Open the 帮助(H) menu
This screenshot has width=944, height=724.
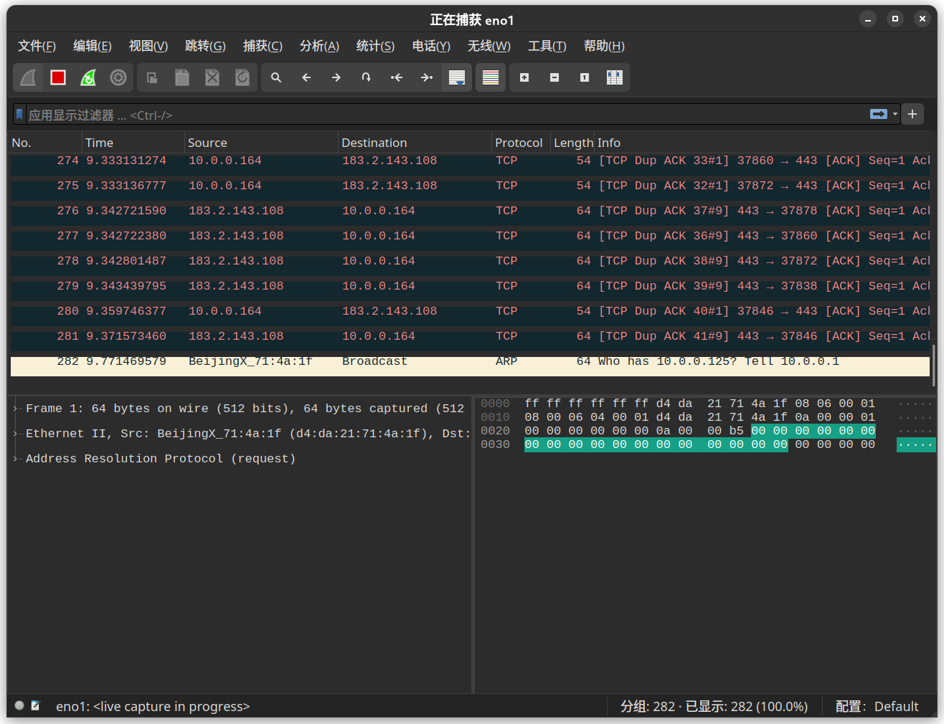604,46
